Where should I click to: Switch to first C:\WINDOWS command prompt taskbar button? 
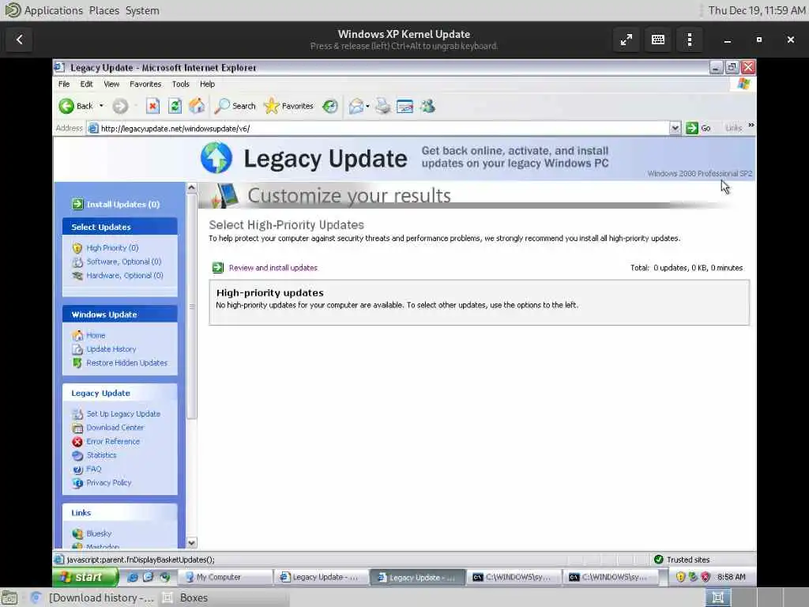point(514,577)
